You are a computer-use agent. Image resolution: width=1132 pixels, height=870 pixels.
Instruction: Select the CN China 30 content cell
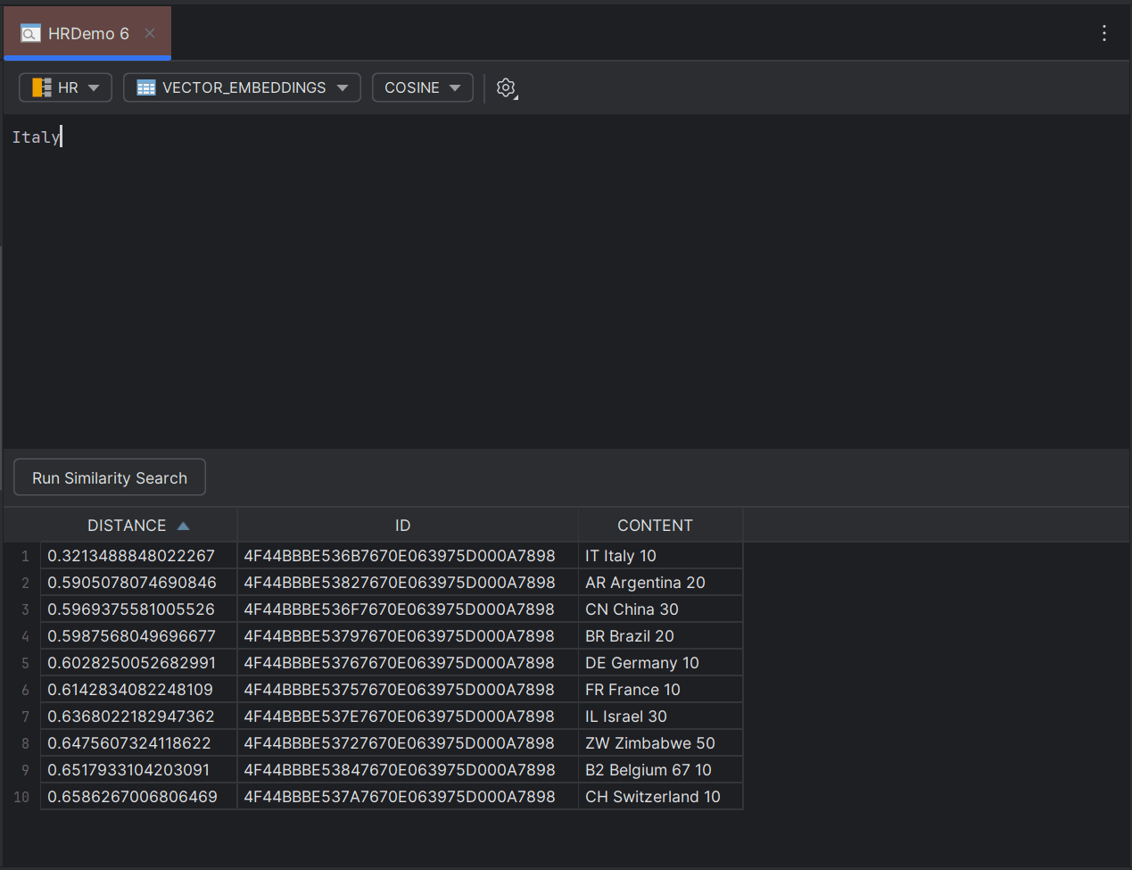click(660, 609)
